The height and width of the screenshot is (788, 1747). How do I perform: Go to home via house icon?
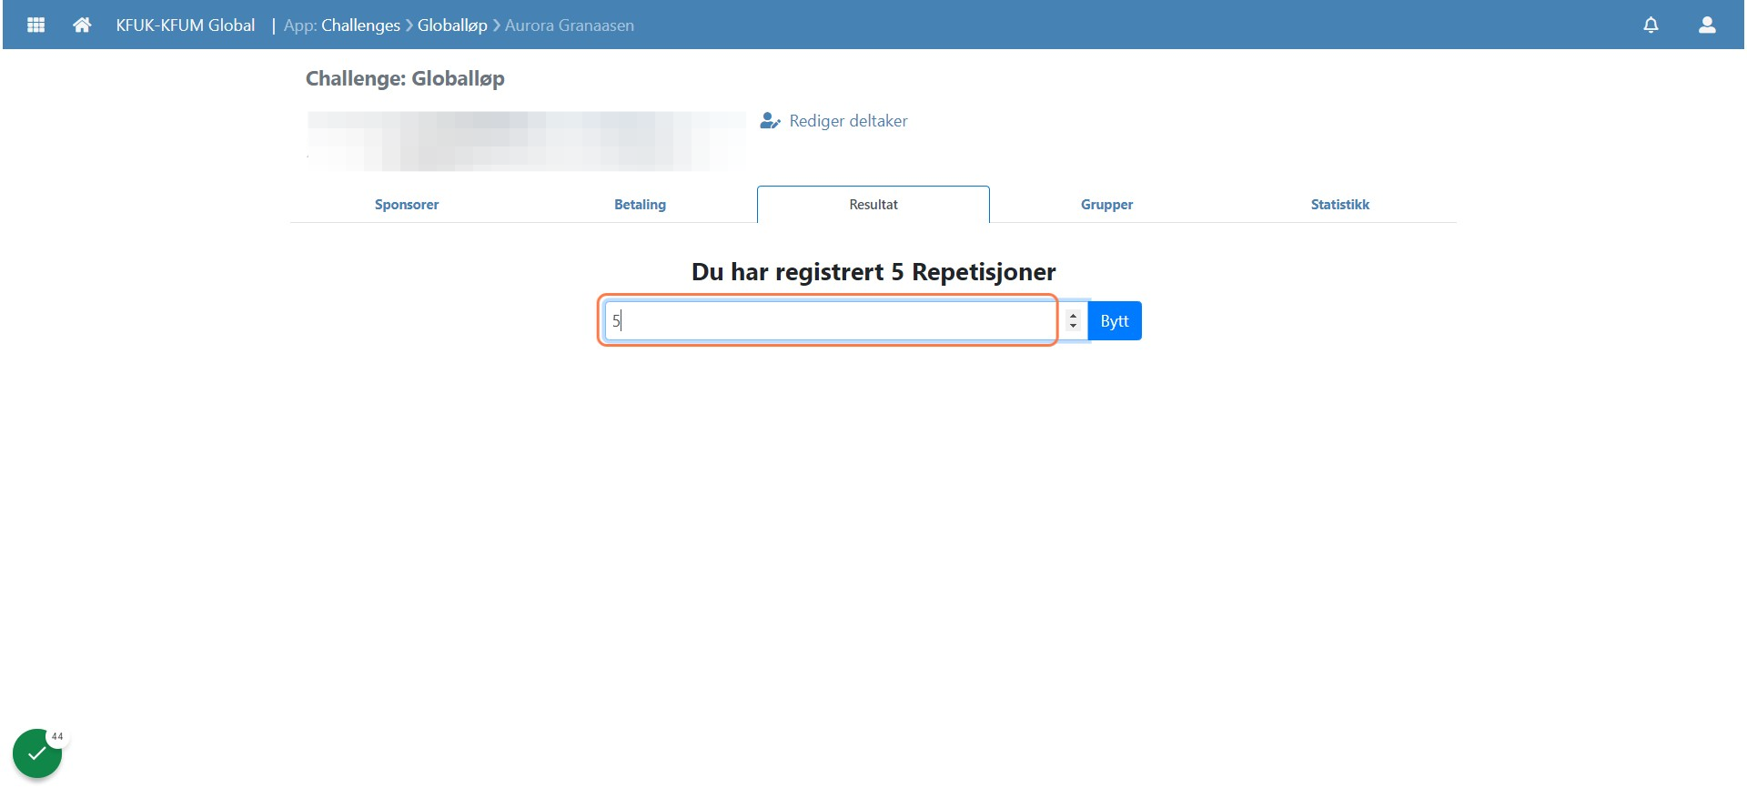click(x=82, y=25)
